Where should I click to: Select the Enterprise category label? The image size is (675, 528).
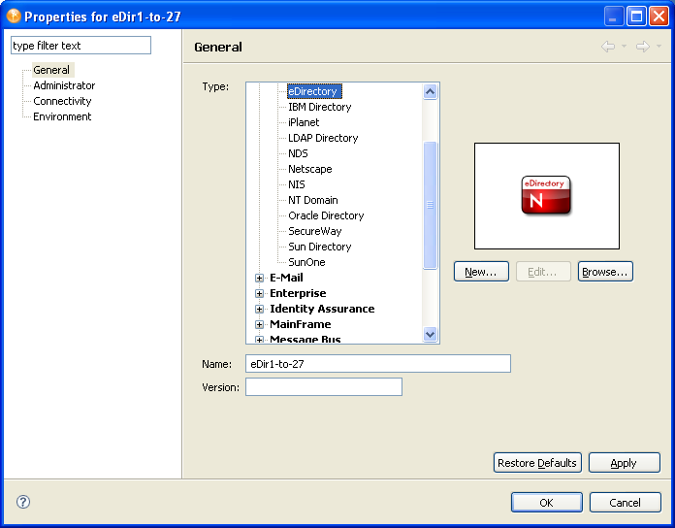click(x=298, y=293)
